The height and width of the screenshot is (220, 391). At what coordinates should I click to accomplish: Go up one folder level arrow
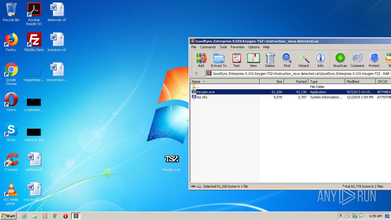(x=196, y=73)
